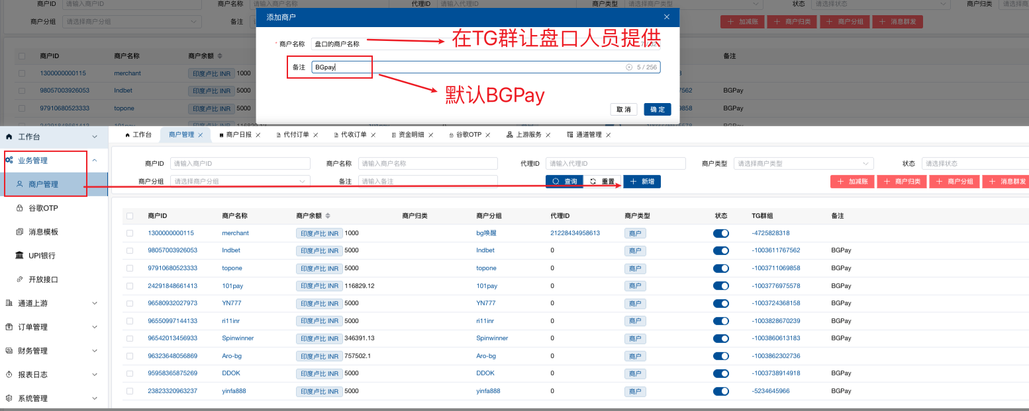Click the 开放接口 link icon in sidebar
1029x411 pixels.
(x=19, y=280)
